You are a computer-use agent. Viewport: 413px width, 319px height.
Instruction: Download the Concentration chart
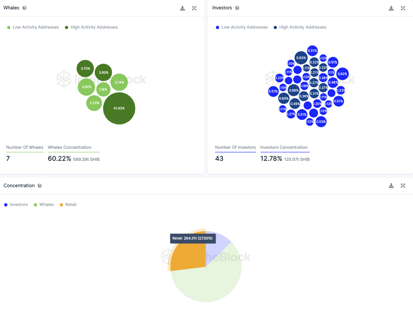391,185
